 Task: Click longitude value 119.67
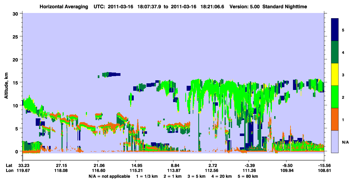coord(24,170)
